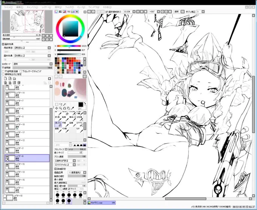
Task: Open the brush shape 通常の円形 dropdown
Action: [74, 161]
